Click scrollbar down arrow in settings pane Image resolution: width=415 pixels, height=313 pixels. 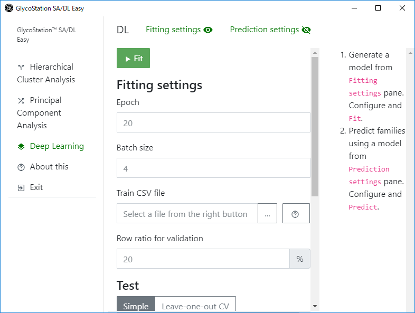315,306
